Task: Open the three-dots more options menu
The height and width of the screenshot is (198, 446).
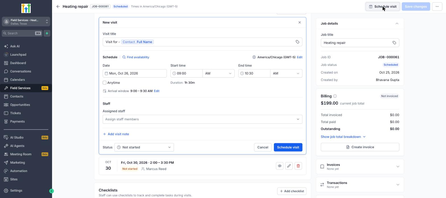Action: coord(437,7)
